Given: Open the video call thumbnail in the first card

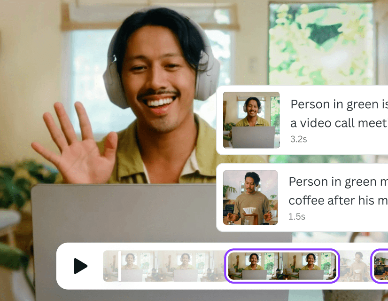Looking at the screenshot, I should coord(251,120).
